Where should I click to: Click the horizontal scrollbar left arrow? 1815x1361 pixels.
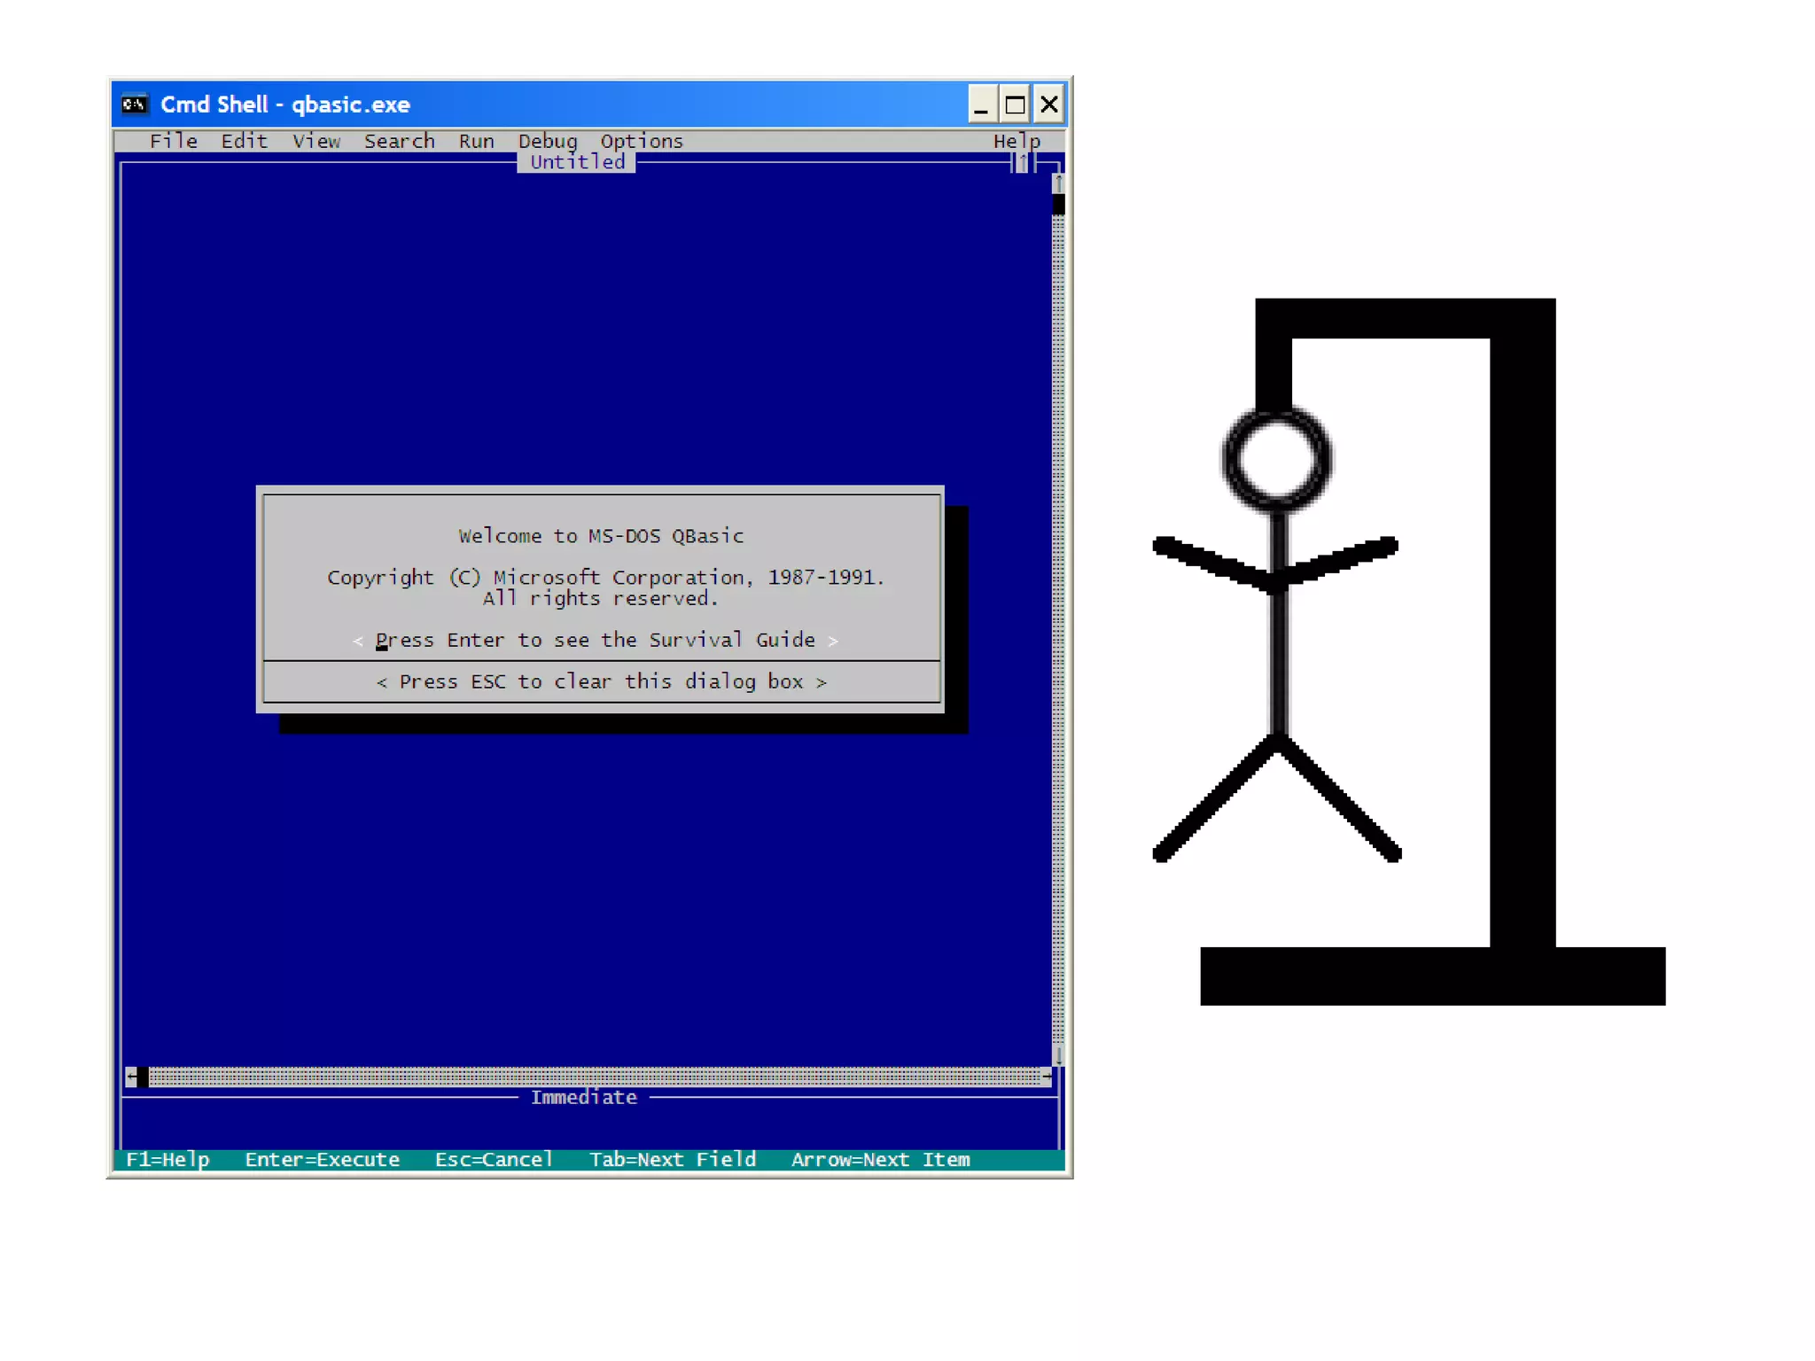pos(131,1077)
